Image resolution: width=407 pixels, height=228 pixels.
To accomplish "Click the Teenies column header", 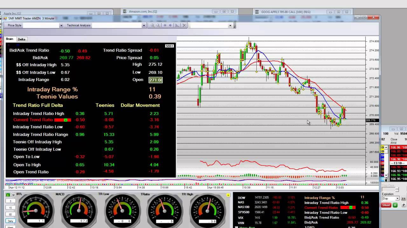I will [105, 105].
